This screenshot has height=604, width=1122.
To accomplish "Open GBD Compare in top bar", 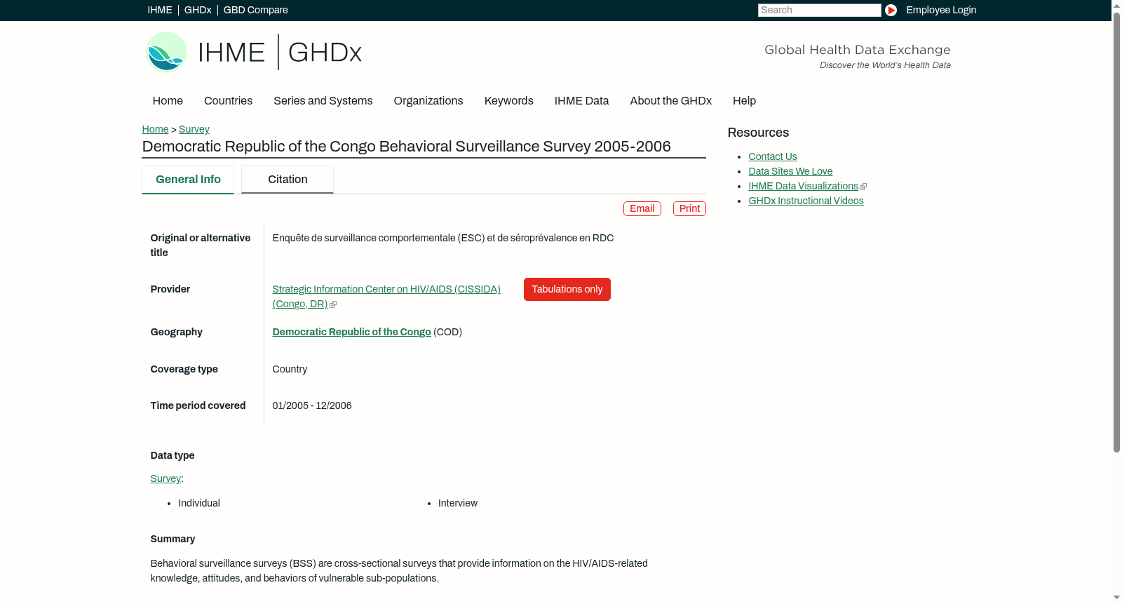I will 255,10.
